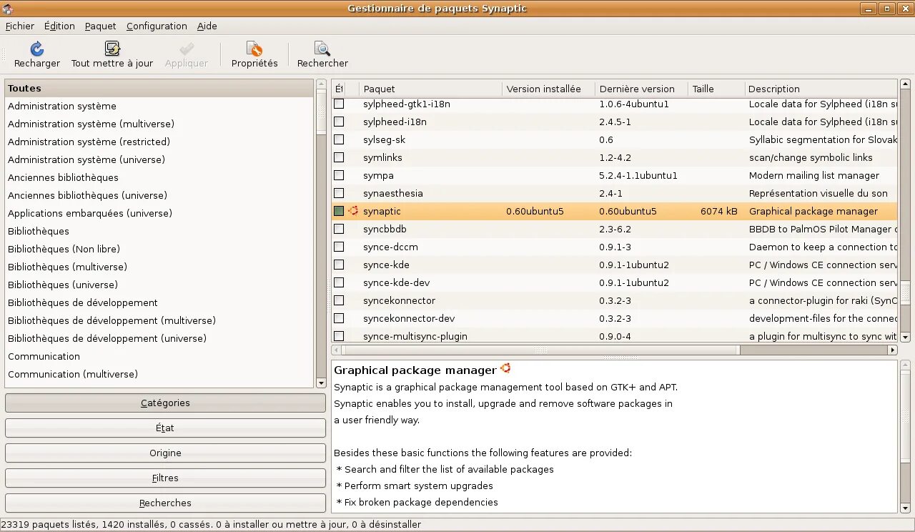Mark the sylseg-sk package checkbox
The height and width of the screenshot is (532, 915).
(339, 139)
